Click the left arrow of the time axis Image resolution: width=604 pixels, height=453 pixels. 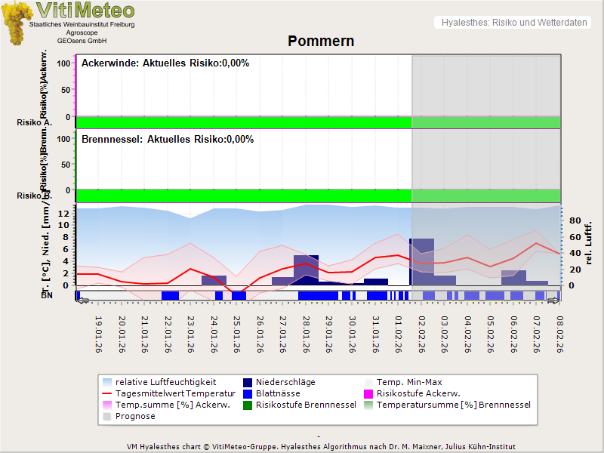[x=81, y=300]
